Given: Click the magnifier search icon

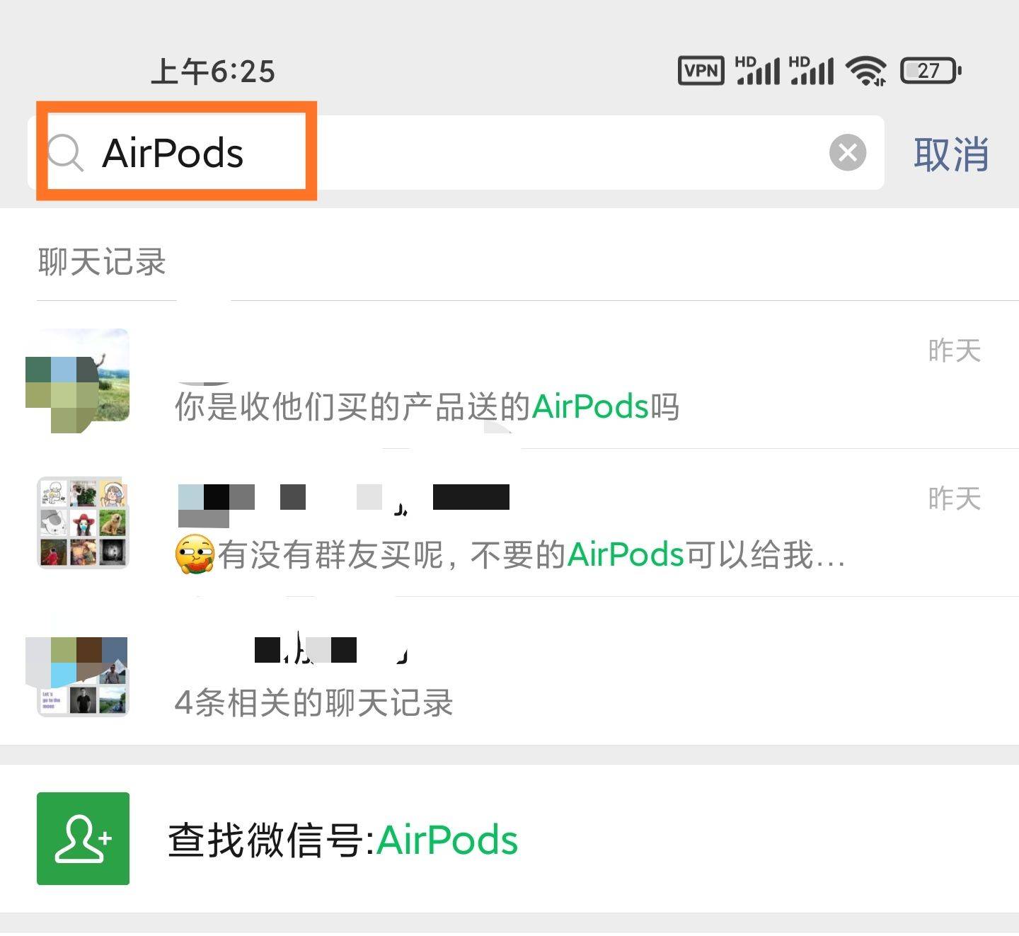Looking at the screenshot, I should click(x=66, y=152).
